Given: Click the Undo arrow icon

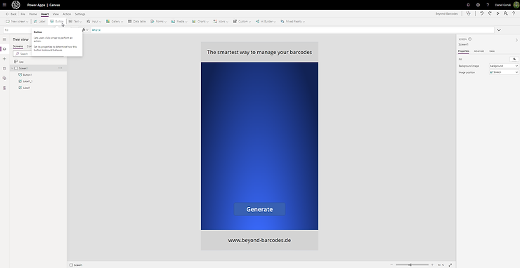Looking at the screenshot, I should pyautogui.click(x=482, y=13).
